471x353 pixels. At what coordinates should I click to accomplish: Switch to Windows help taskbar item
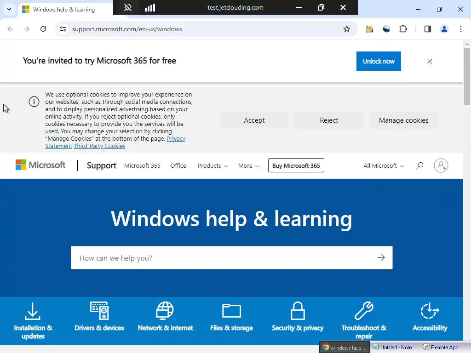(x=345, y=347)
